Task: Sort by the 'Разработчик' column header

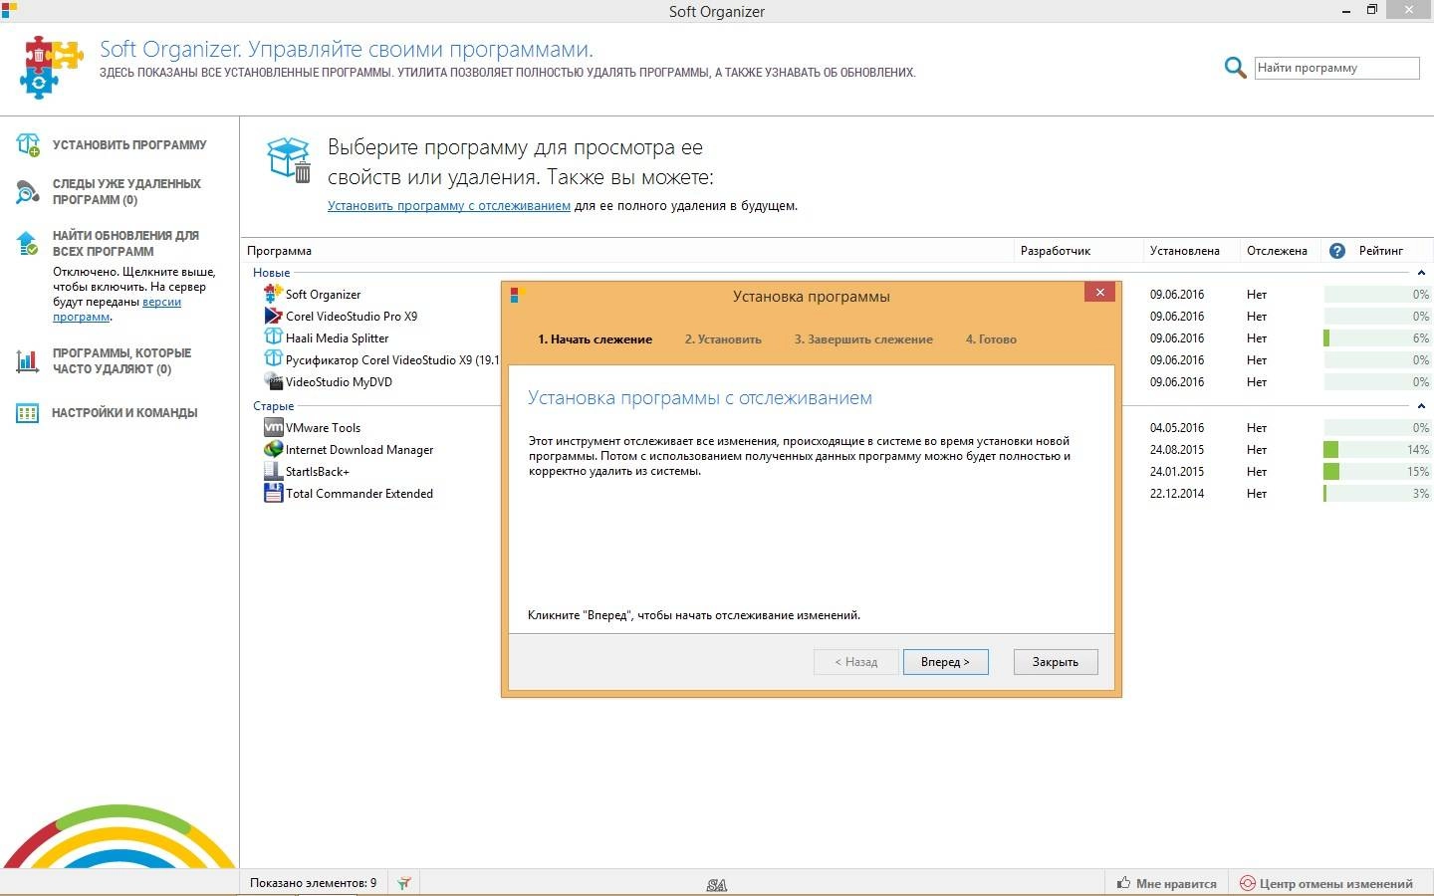Action: point(1056,251)
